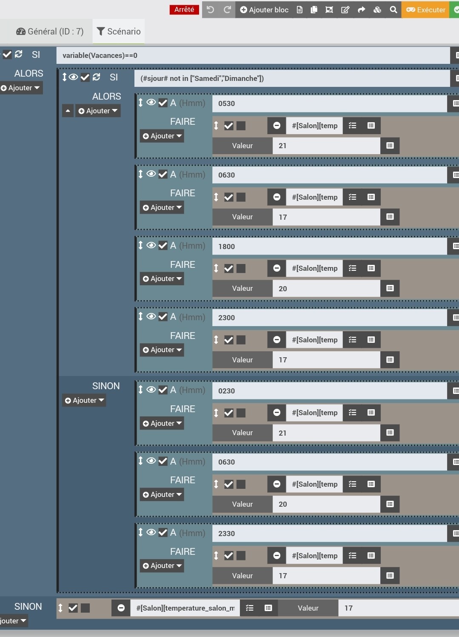459x637 pixels.
Task: Click the Exécuter button
Action: 425,9
